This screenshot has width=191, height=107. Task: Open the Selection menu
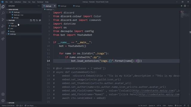18,2
